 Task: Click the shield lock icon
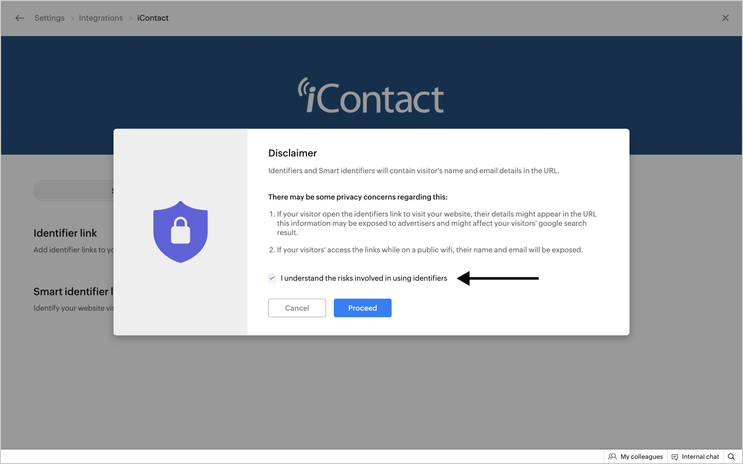pyautogui.click(x=181, y=232)
